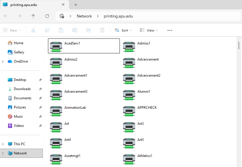
Task: Click the network globe icon in address bar
Action: click(x=62, y=16)
